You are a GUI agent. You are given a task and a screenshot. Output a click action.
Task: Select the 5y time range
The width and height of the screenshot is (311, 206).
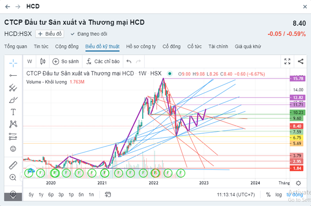(31, 195)
